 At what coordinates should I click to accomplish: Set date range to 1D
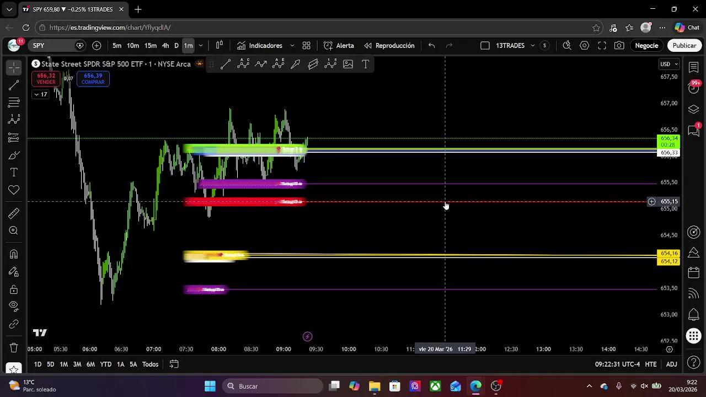pyautogui.click(x=38, y=364)
